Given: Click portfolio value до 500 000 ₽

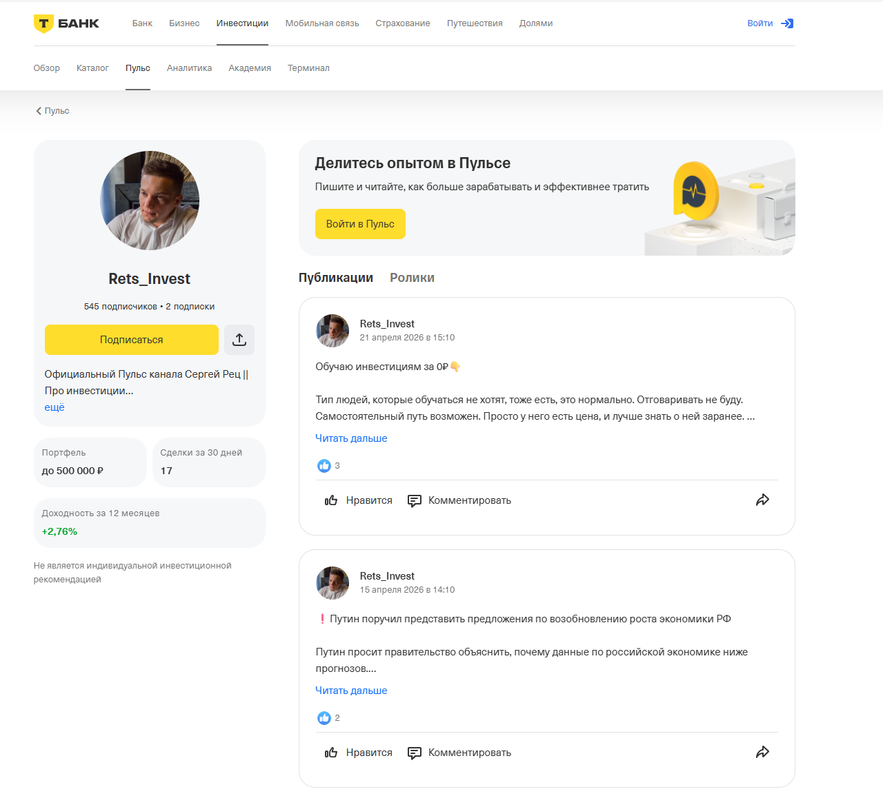Looking at the screenshot, I should coord(72,471).
